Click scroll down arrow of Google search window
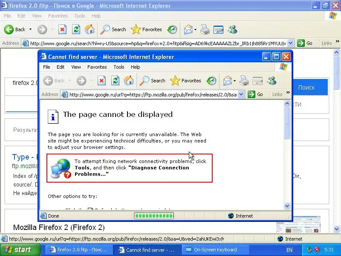 point(336,229)
